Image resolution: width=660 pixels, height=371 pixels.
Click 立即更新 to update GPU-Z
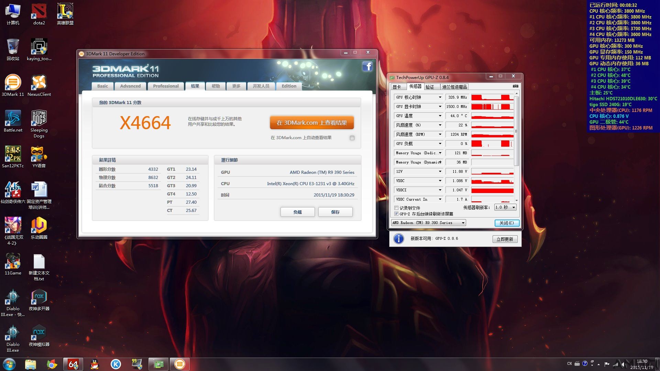505,239
